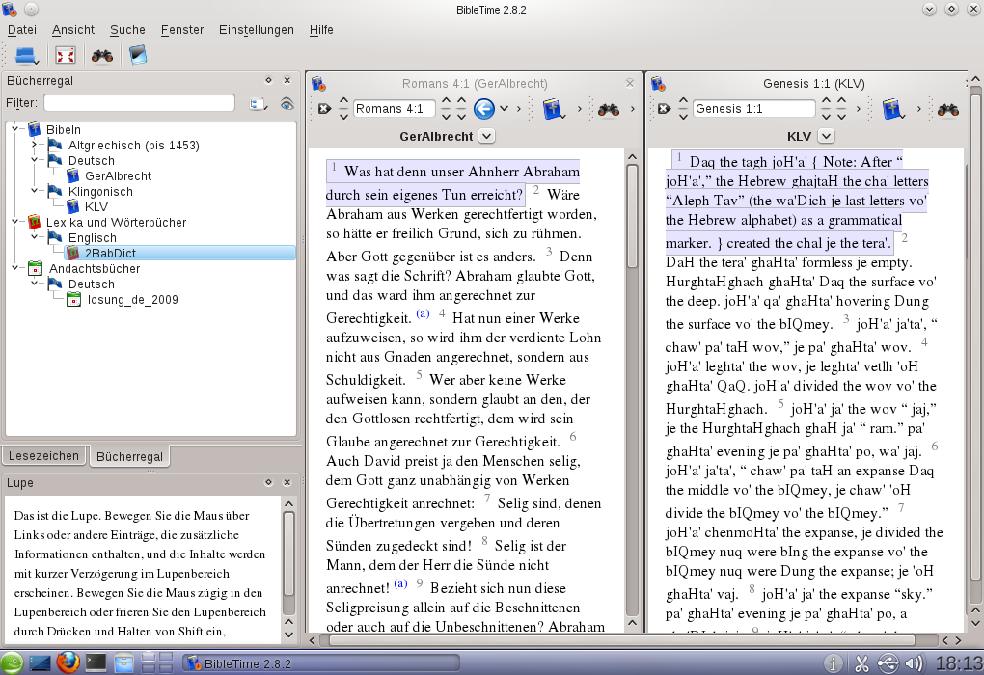Screen dimensions: 984x675
Task: Toggle the sync button left of Genesis 1:1 field
Action: tap(664, 109)
